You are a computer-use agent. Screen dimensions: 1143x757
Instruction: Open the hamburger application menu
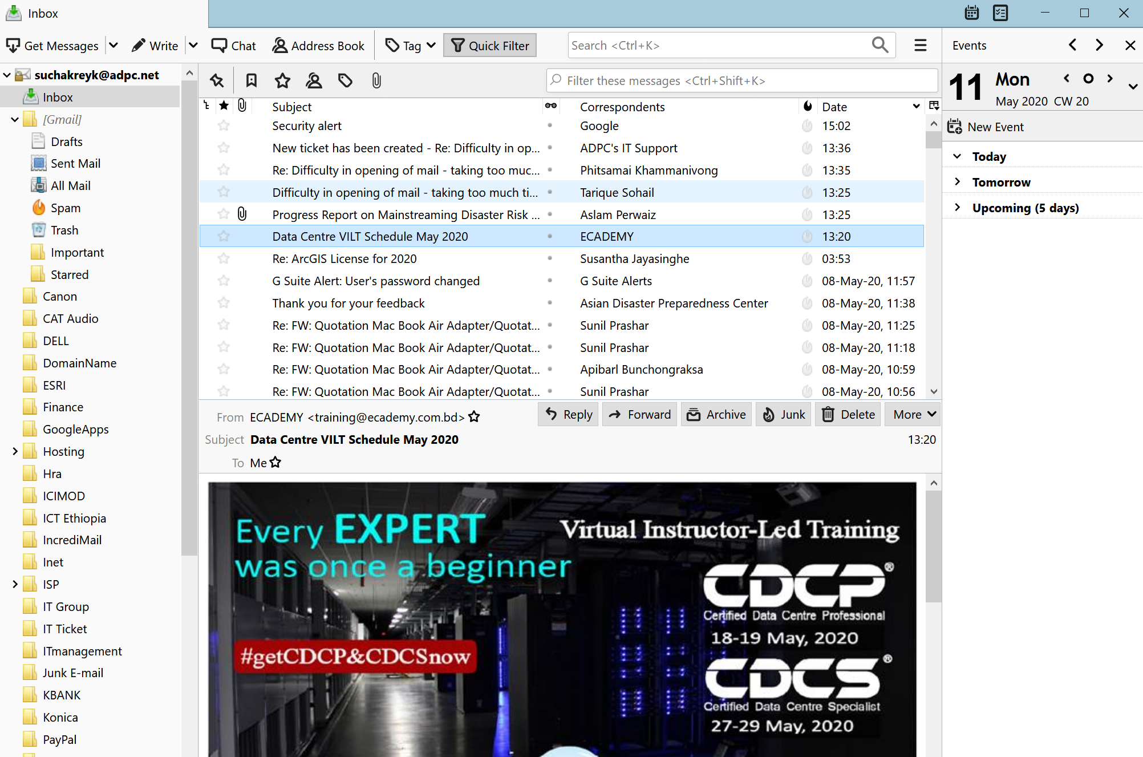pos(920,45)
